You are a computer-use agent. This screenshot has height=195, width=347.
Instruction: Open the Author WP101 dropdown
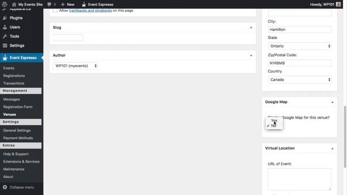(76, 66)
